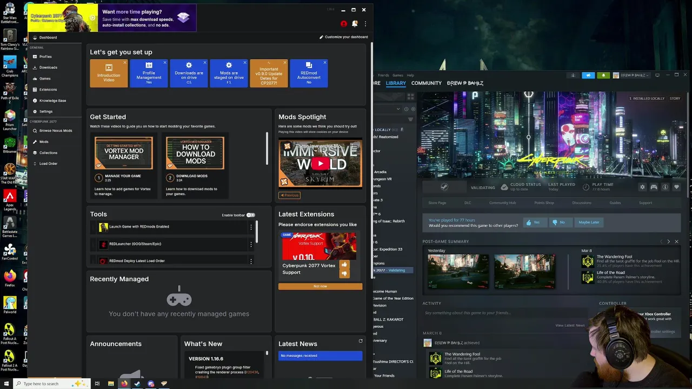The image size is (692, 389).
Task: Open Settings in Vortex sidebar
Action: pos(46,111)
